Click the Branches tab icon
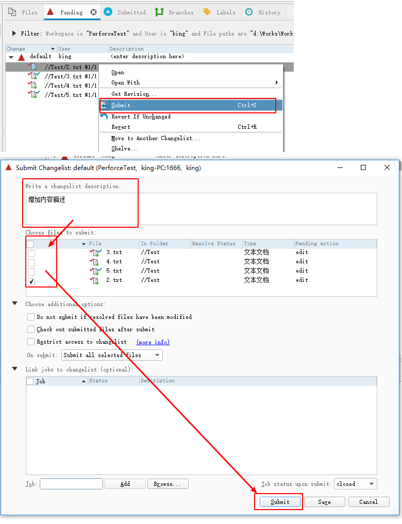This screenshot has height=524, width=402. tap(159, 12)
